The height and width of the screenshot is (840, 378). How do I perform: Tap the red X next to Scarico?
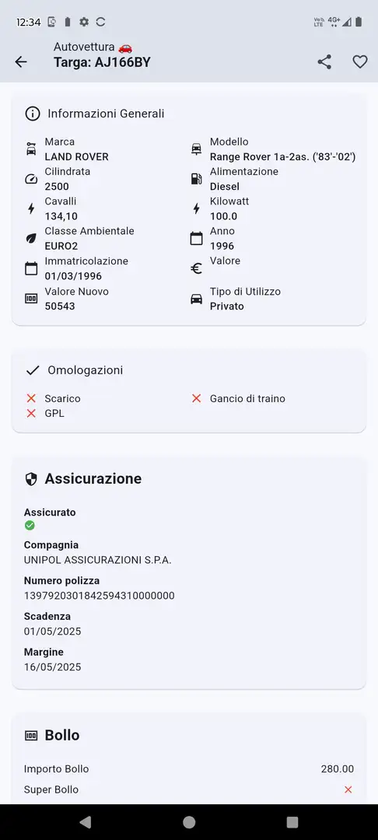31,398
